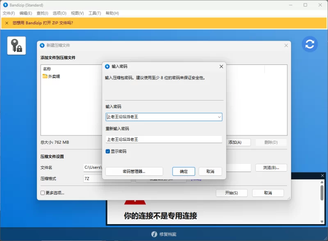Viewport: 328px width, 241px height.
Task: Click 取消 next to 开始(S) button
Action: click(268, 193)
